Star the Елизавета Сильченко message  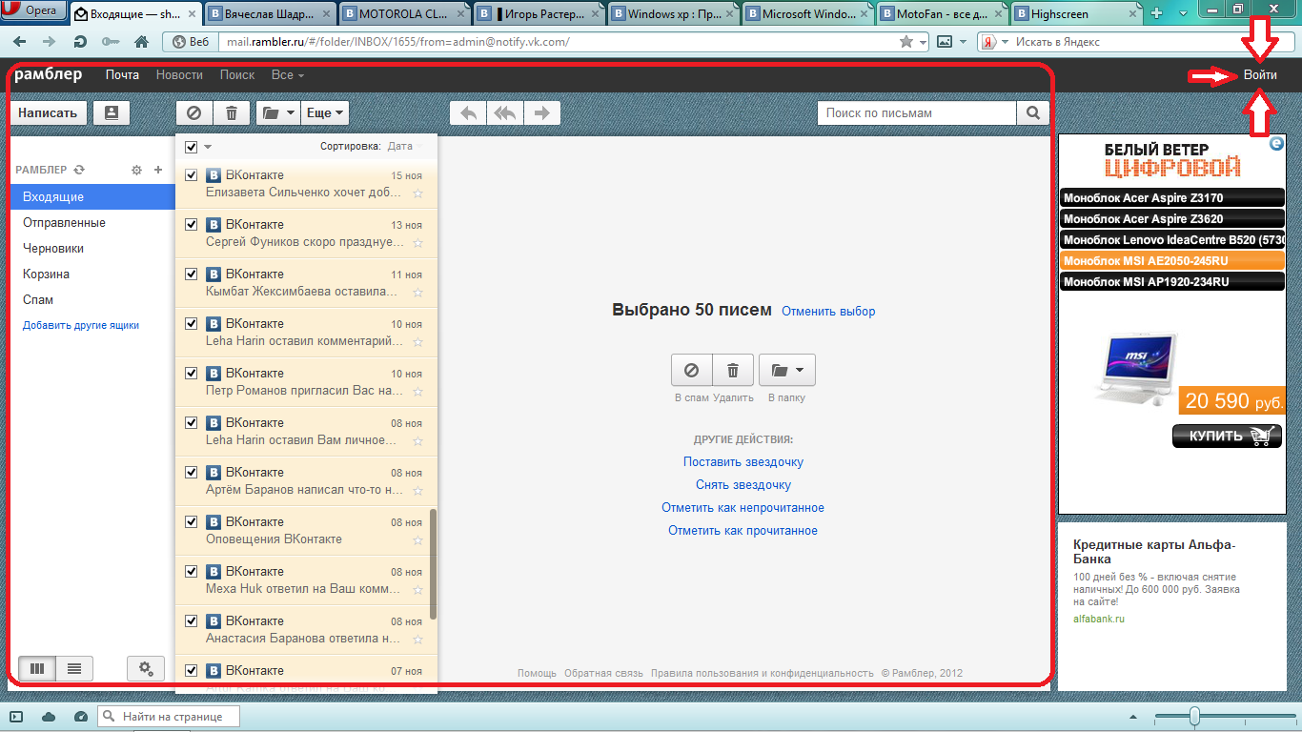[x=417, y=193]
